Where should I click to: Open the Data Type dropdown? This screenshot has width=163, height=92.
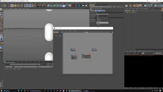coord(102,14)
